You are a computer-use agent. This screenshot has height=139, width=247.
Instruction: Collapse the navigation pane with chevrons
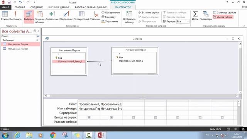pyautogui.click(x=38, y=31)
